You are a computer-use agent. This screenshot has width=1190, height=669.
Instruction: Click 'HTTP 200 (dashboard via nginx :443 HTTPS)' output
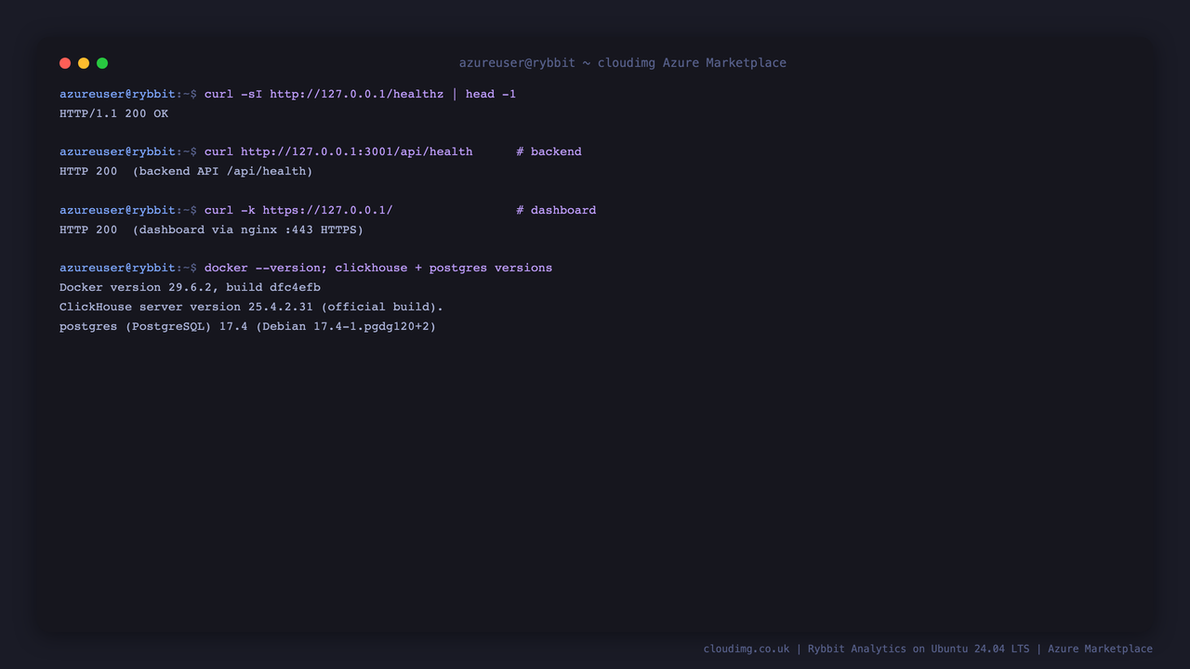(x=211, y=230)
